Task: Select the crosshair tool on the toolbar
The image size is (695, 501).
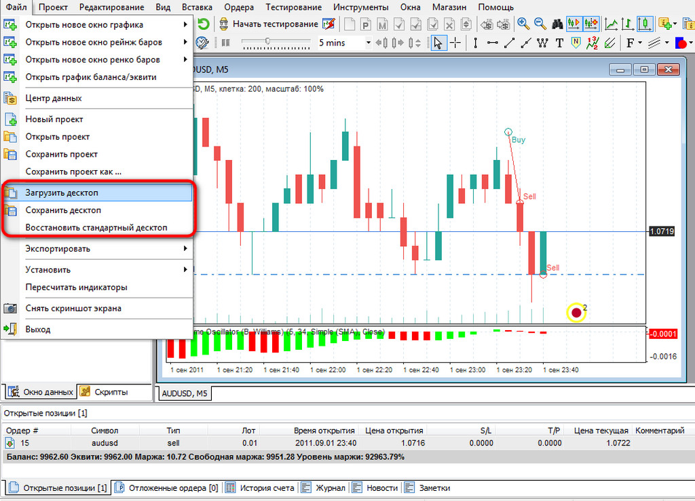Action: (x=455, y=42)
